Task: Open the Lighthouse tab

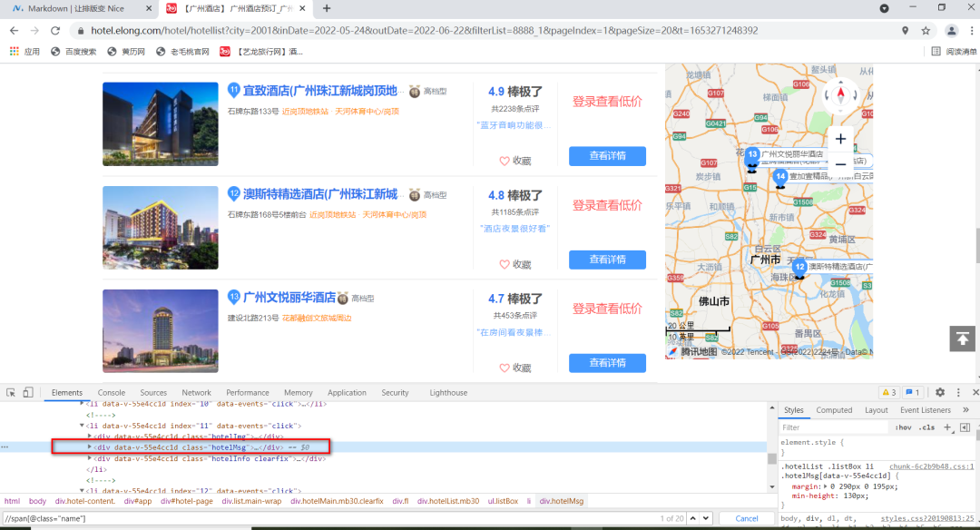Action: [x=448, y=392]
